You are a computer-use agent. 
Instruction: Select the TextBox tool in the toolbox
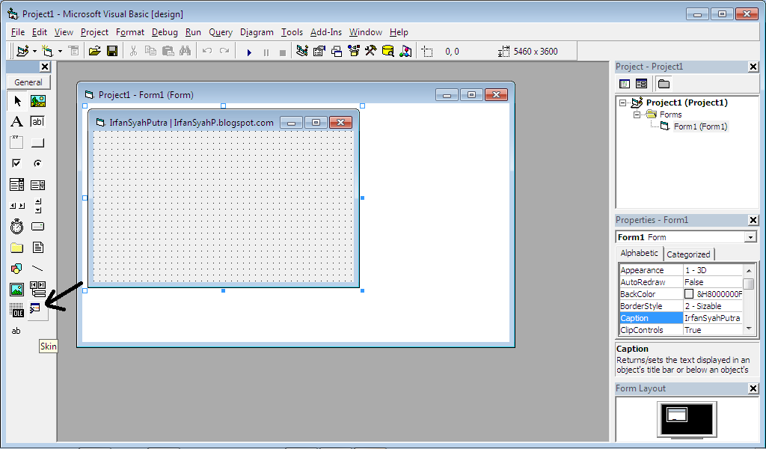click(x=37, y=120)
